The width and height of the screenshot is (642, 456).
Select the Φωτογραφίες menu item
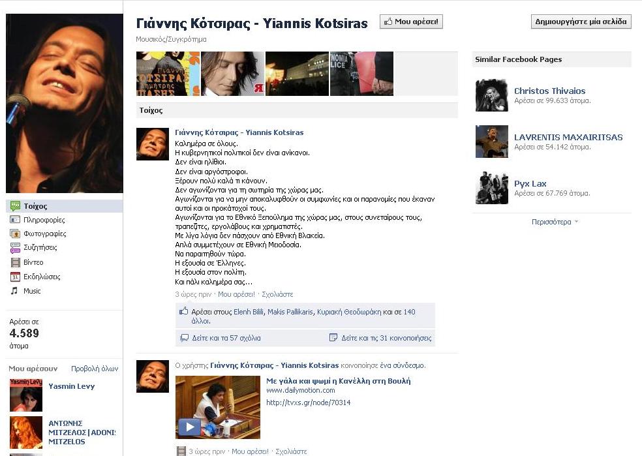tap(44, 234)
